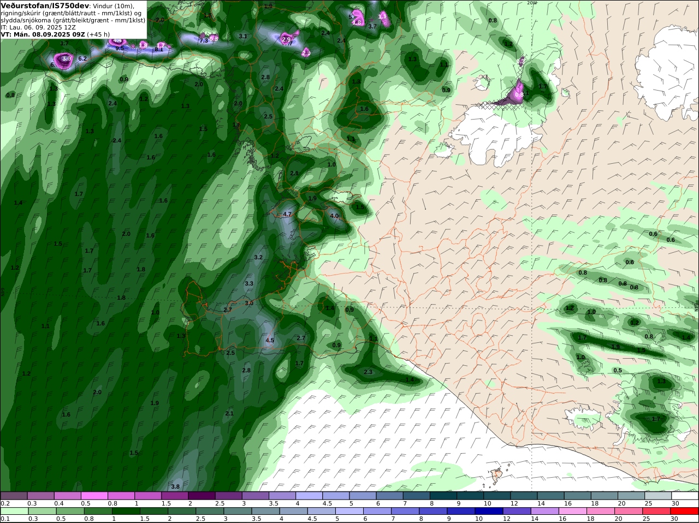
Task: Click the initial time line IT: Lau. 06. 09. 2025 12Z
Action: [38, 27]
